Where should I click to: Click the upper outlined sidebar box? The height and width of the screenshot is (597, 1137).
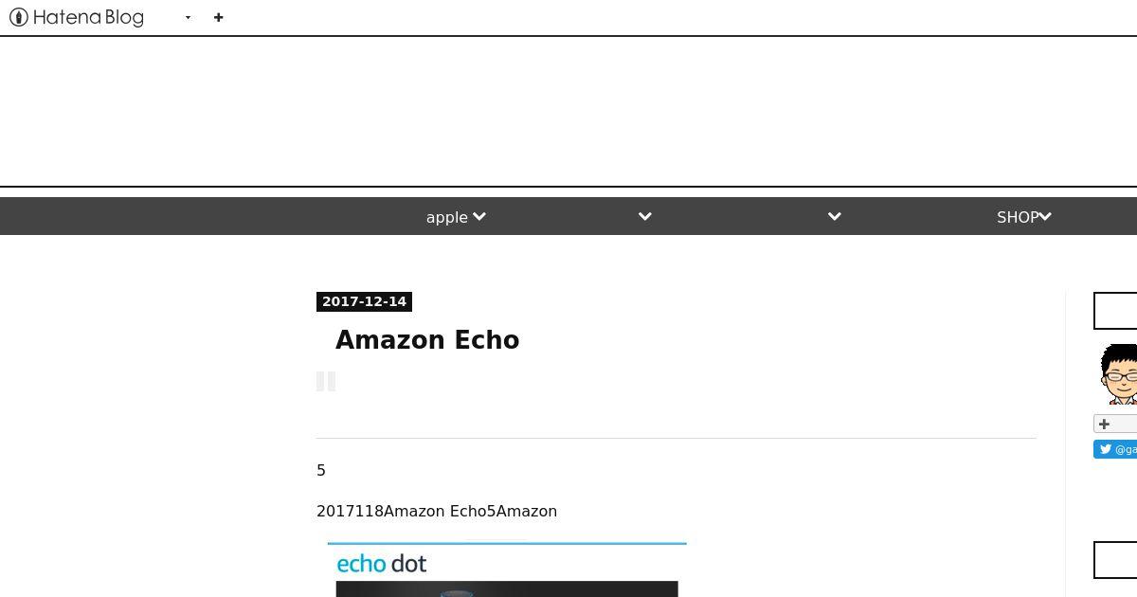click(x=1115, y=311)
